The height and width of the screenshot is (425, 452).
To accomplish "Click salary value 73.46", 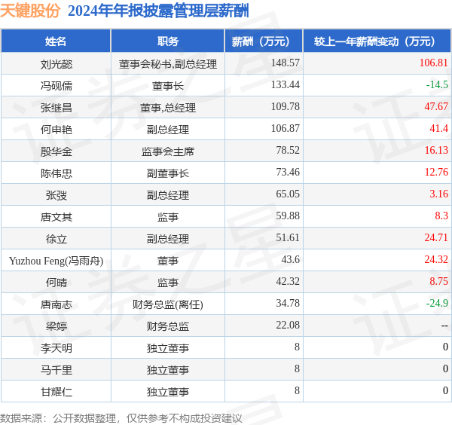I will pos(288,172).
